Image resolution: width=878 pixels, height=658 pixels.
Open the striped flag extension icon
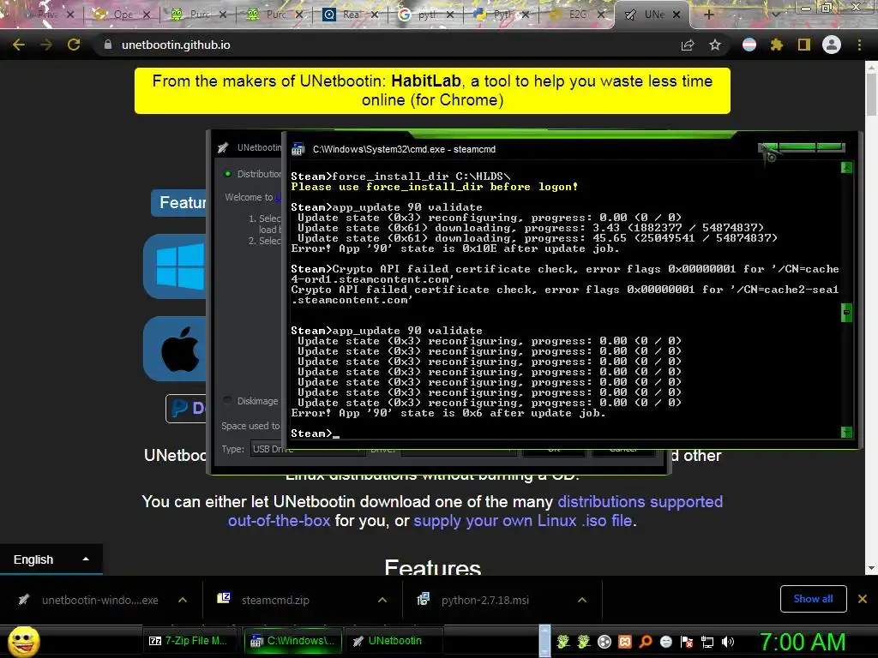(x=749, y=45)
